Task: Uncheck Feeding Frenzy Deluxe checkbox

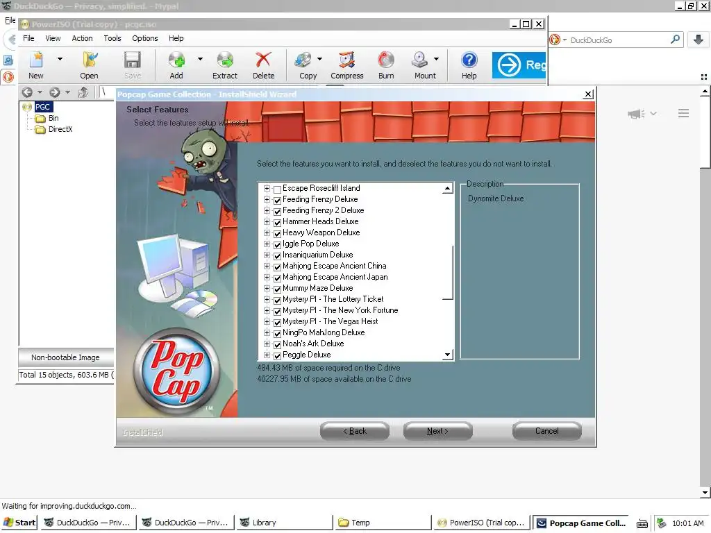Action: coord(278,200)
